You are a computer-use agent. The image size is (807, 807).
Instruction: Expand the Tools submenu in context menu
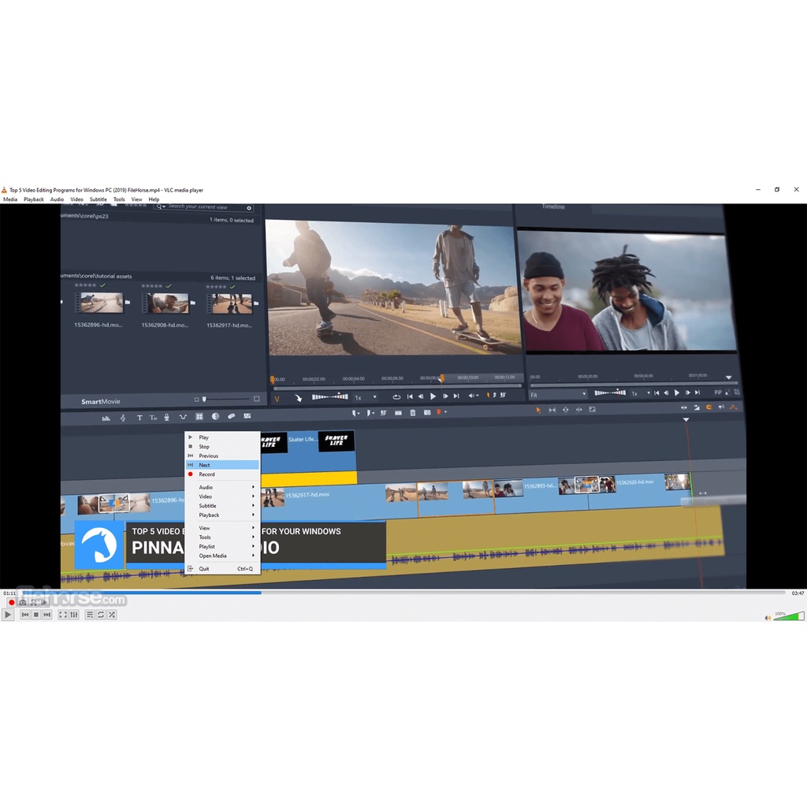coord(222,537)
